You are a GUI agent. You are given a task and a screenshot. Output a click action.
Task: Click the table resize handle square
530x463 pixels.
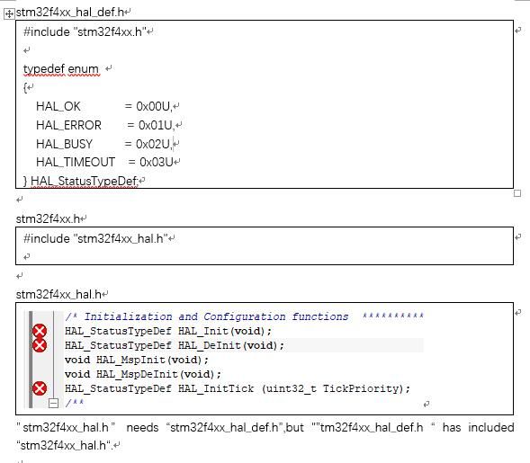517,193
